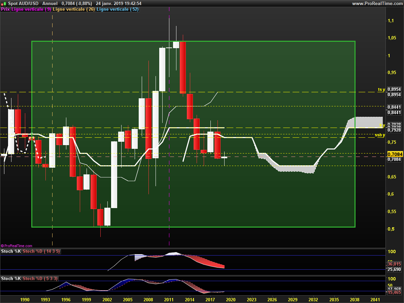Click the 2005 year on the time axis
The width and height of the screenshot is (404, 303).
(128, 300)
